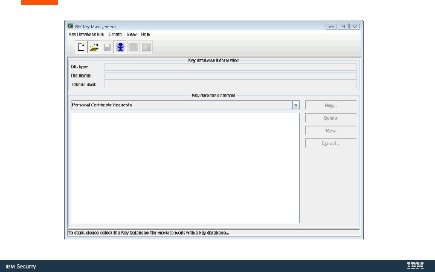
Task: Click the 'DB-Type:' label
Action: click(x=80, y=67)
